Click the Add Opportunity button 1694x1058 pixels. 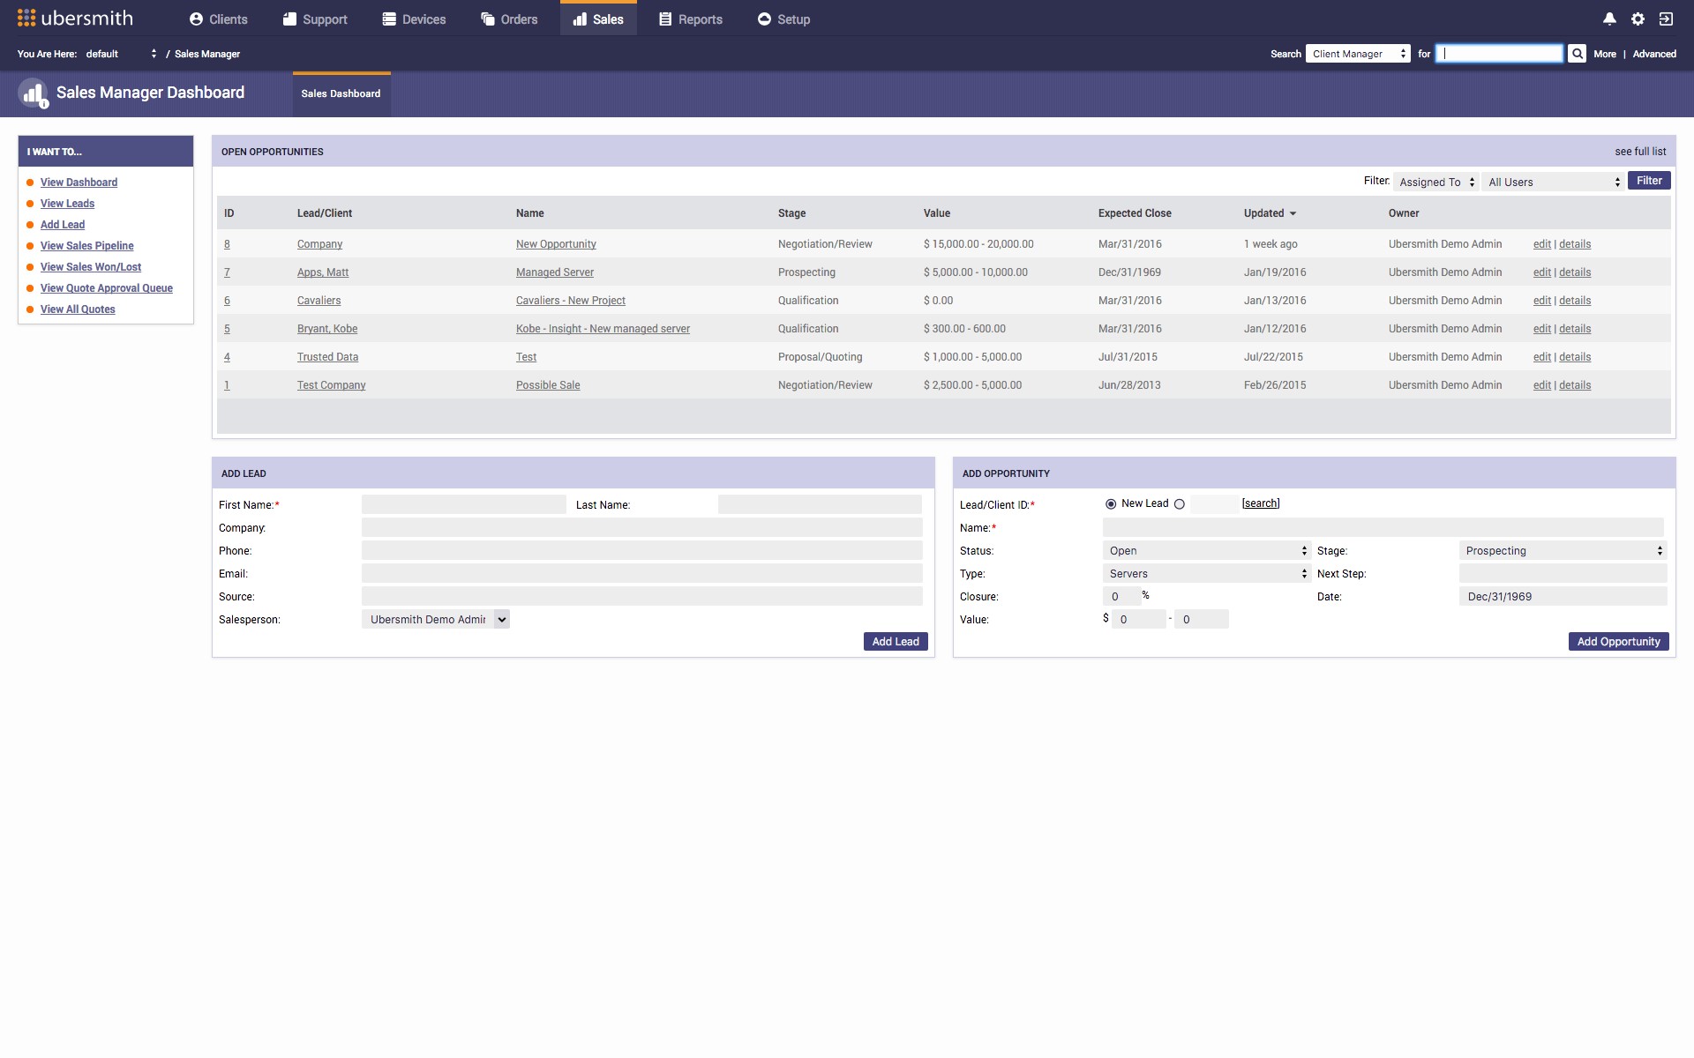coord(1618,642)
